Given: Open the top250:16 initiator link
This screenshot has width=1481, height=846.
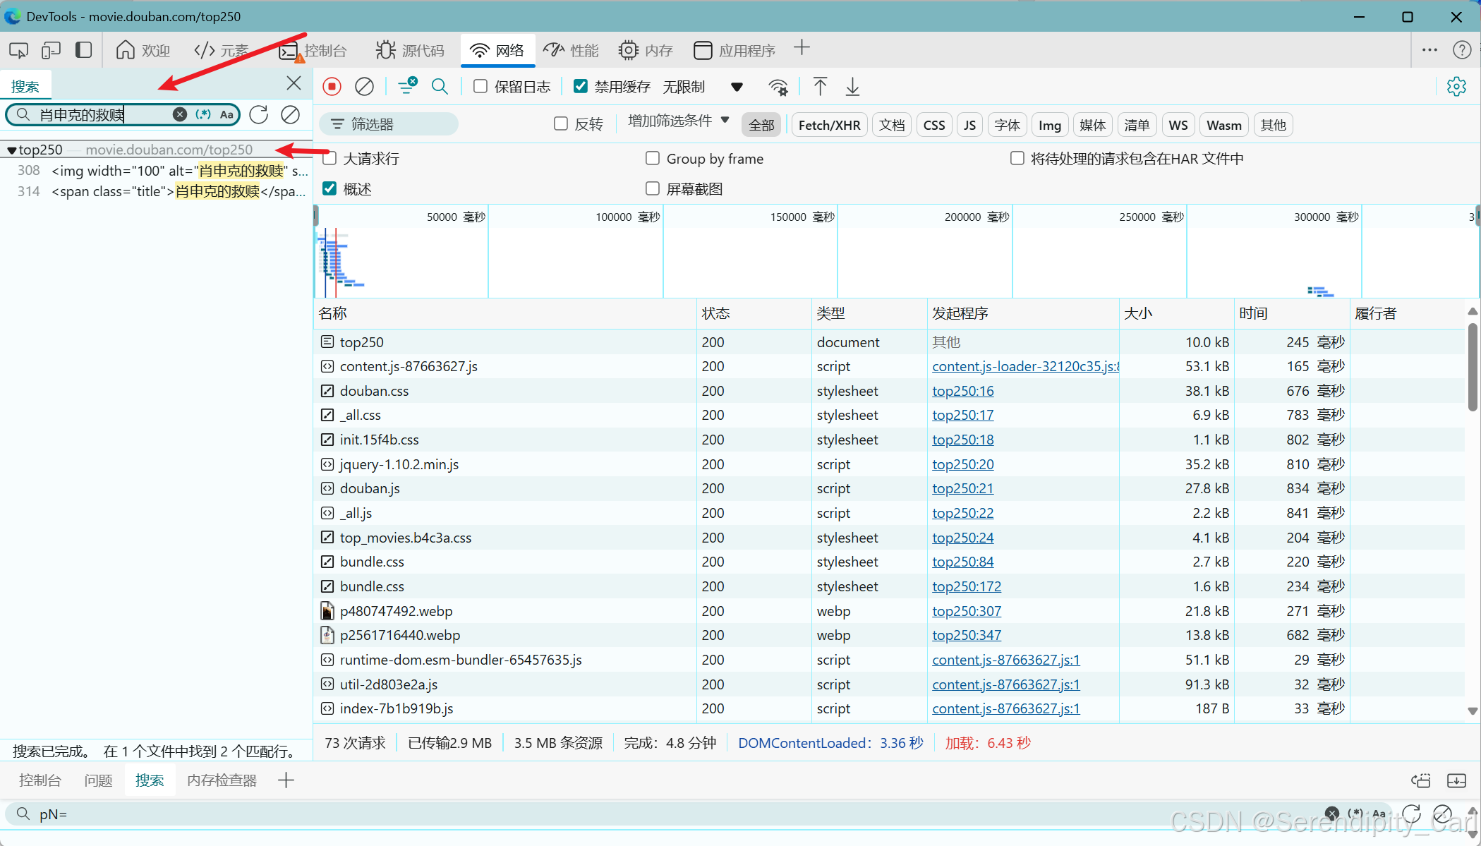Looking at the screenshot, I should pos(962,391).
